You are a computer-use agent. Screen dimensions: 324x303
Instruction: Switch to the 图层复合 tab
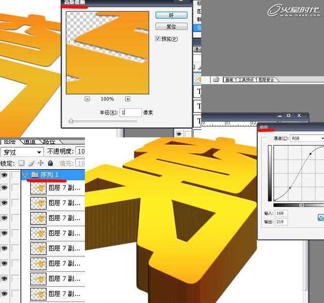coord(268,80)
